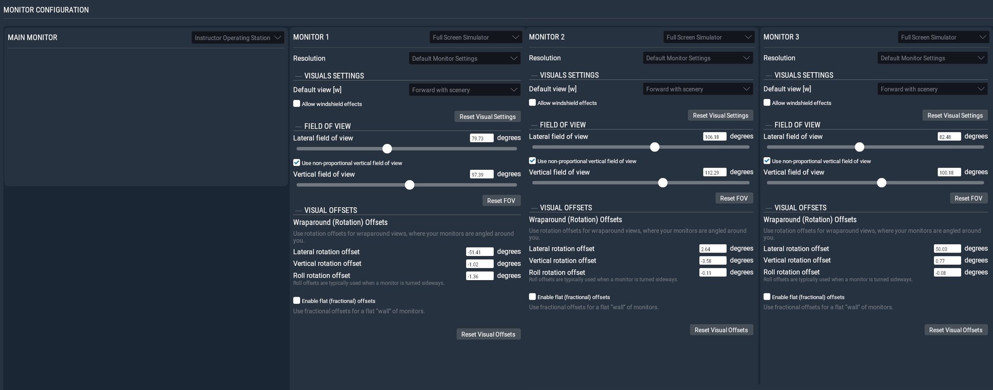Toggle Monitor 2 Allow windshield effects checkbox
The height and width of the screenshot is (390, 993).
533,103
